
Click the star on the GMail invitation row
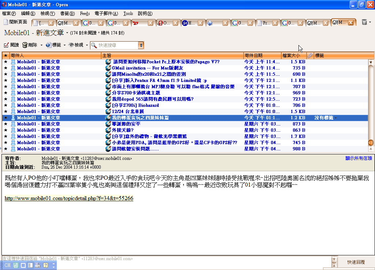tap(6, 68)
